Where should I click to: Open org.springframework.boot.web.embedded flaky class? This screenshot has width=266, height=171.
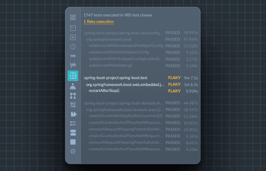point(125,85)
